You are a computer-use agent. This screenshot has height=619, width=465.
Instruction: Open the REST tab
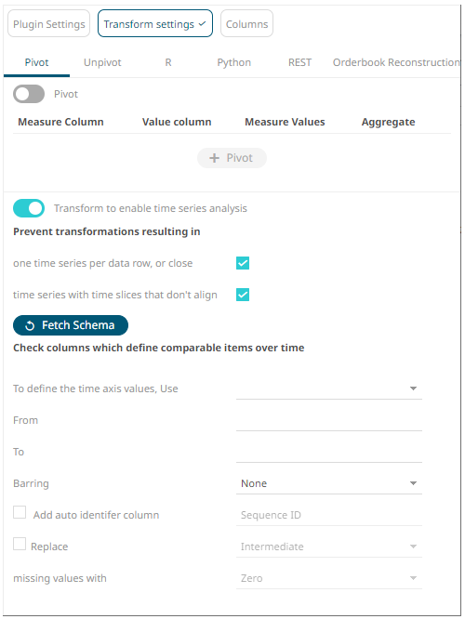click(299, 62)
